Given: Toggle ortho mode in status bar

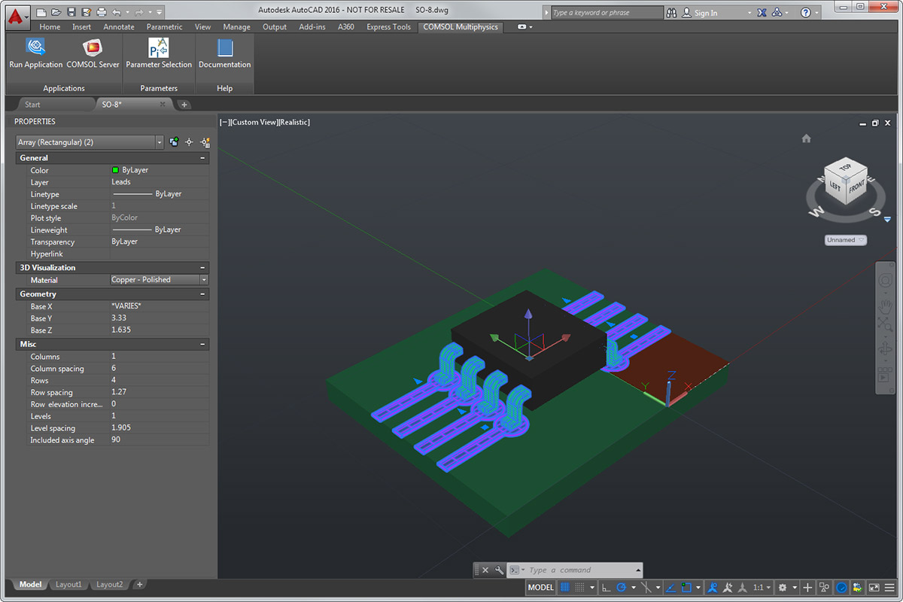Looking at the screenshot, I should click(x=607, y=588).
